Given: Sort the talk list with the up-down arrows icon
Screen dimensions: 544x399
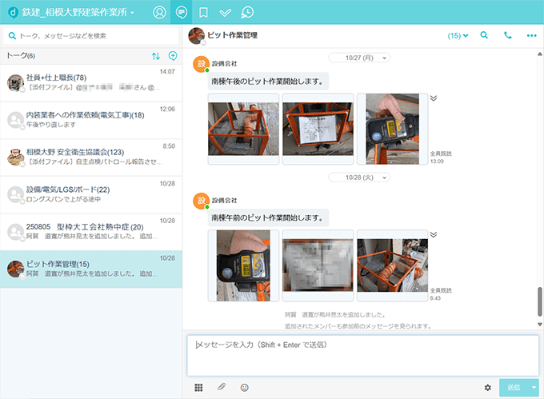Looking at the screenshot, I should coord(156,56).
